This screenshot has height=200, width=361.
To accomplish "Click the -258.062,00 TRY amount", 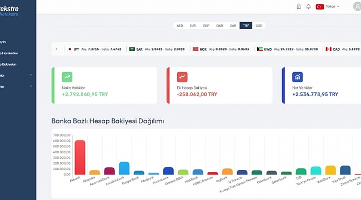I will (x=197, y=94).
